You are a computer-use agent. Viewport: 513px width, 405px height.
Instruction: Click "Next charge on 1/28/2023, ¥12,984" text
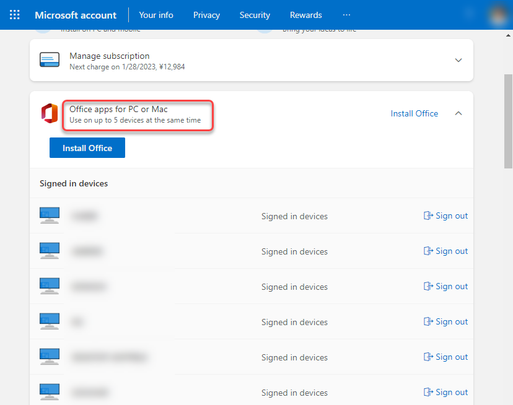point(127,67)
